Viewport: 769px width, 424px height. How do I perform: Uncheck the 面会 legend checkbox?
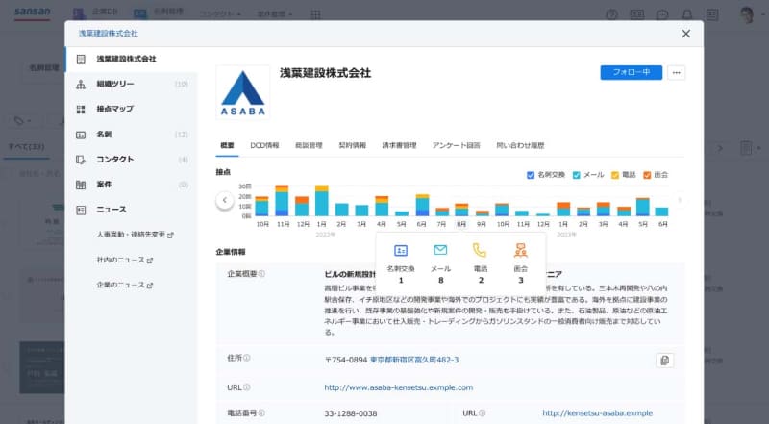click(647, 175)
